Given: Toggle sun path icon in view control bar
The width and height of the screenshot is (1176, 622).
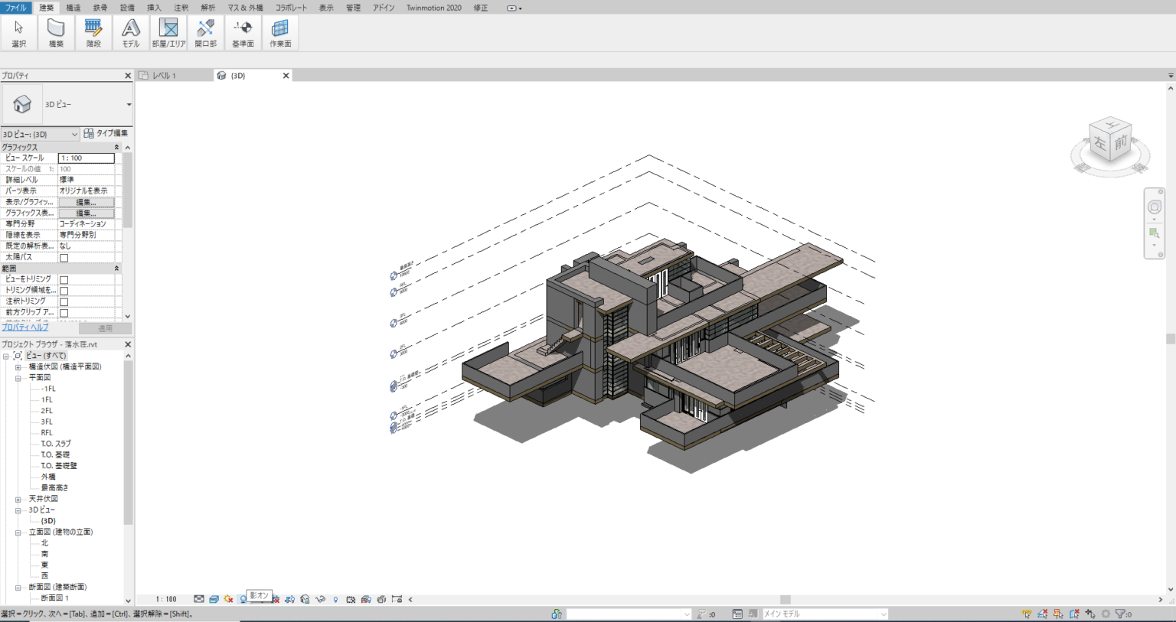Looking at the screenshot, I should tap(228, 599).
